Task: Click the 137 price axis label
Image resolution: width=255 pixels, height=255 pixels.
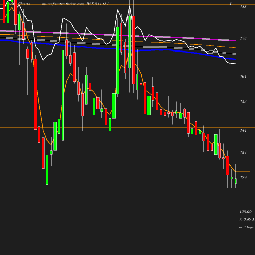Action: [x=243, y=152]
